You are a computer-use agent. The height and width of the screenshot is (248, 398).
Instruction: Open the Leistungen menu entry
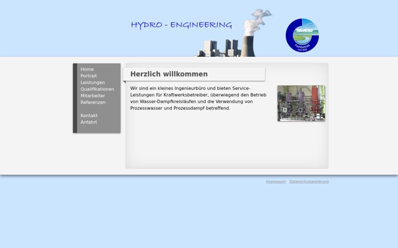[93, 83]
